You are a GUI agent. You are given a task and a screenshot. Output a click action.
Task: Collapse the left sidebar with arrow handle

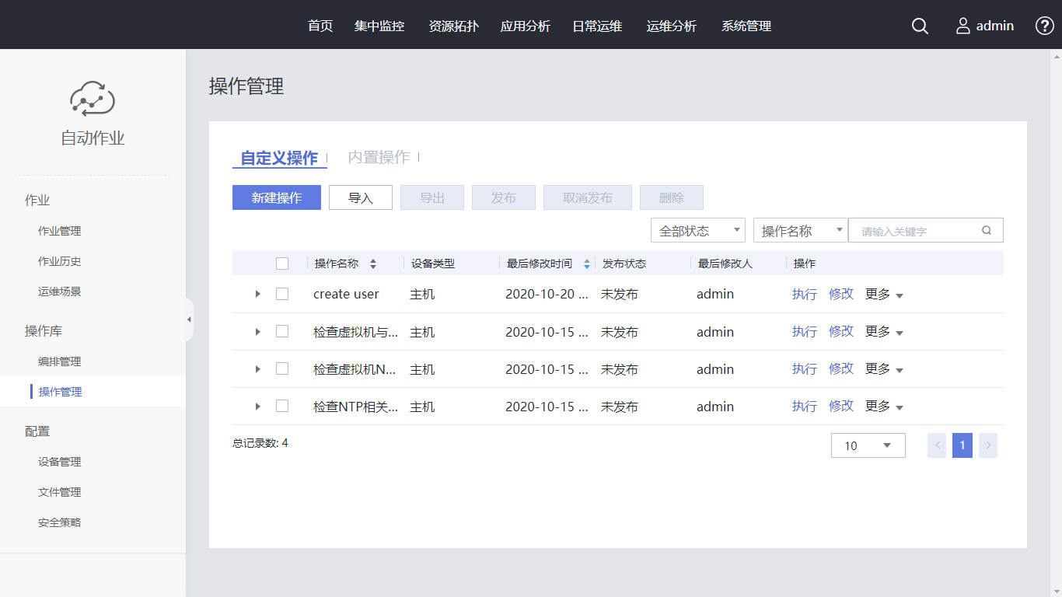[x=189, y=319]
